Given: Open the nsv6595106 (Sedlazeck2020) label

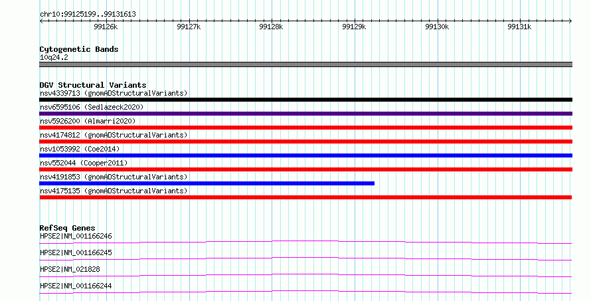Looking at the screenshot, I should (92, 107).
